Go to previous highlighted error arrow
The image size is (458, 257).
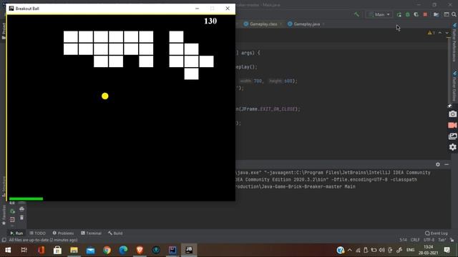pos(440,33)
